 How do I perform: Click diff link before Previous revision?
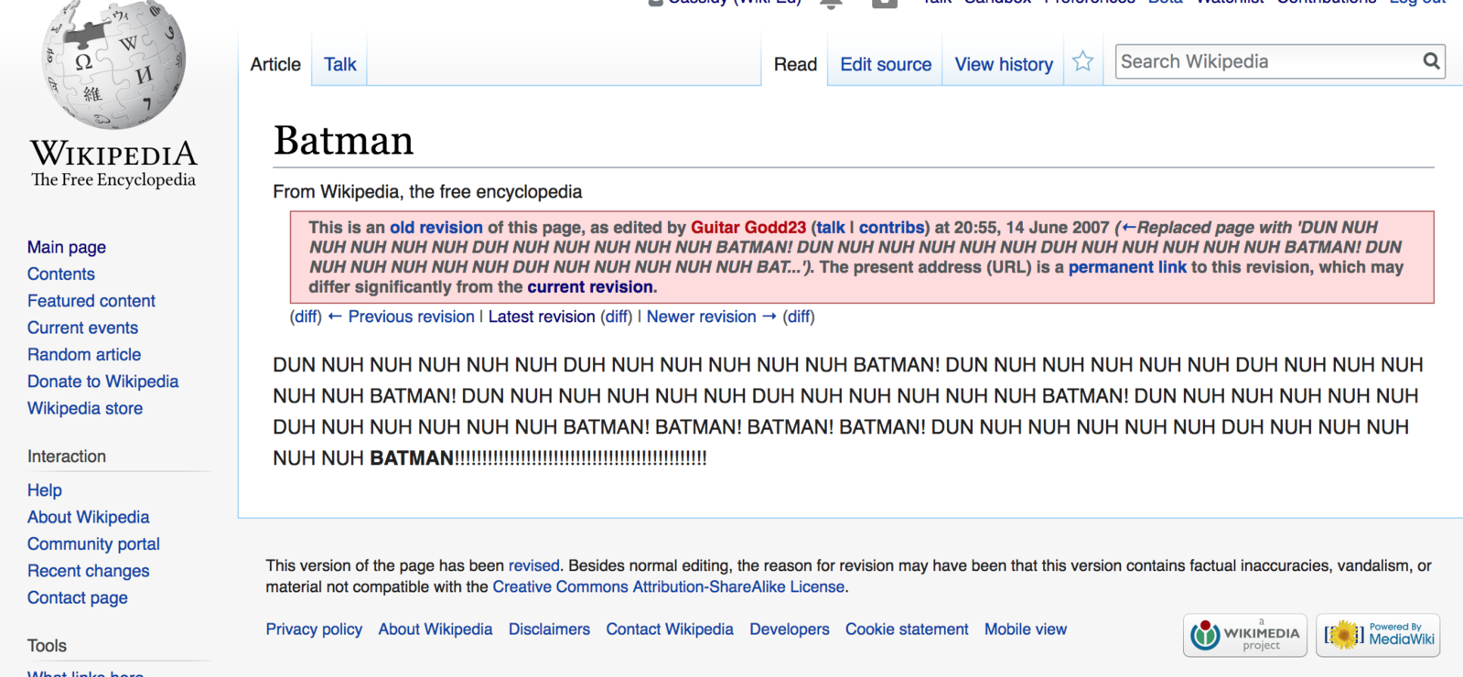pos(306,317)
